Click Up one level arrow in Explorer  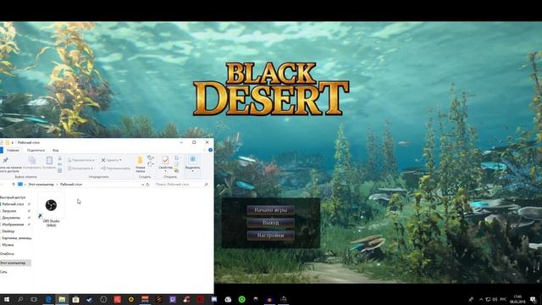point(14,185)
